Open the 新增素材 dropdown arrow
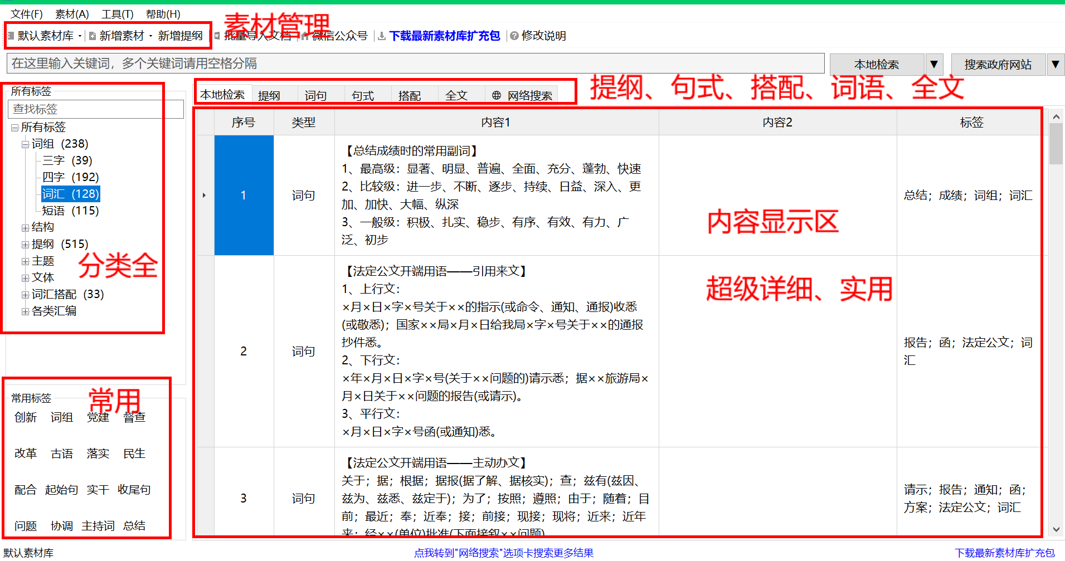The image size is (1065, 561). pyautogui.click(x=150, y=36)
